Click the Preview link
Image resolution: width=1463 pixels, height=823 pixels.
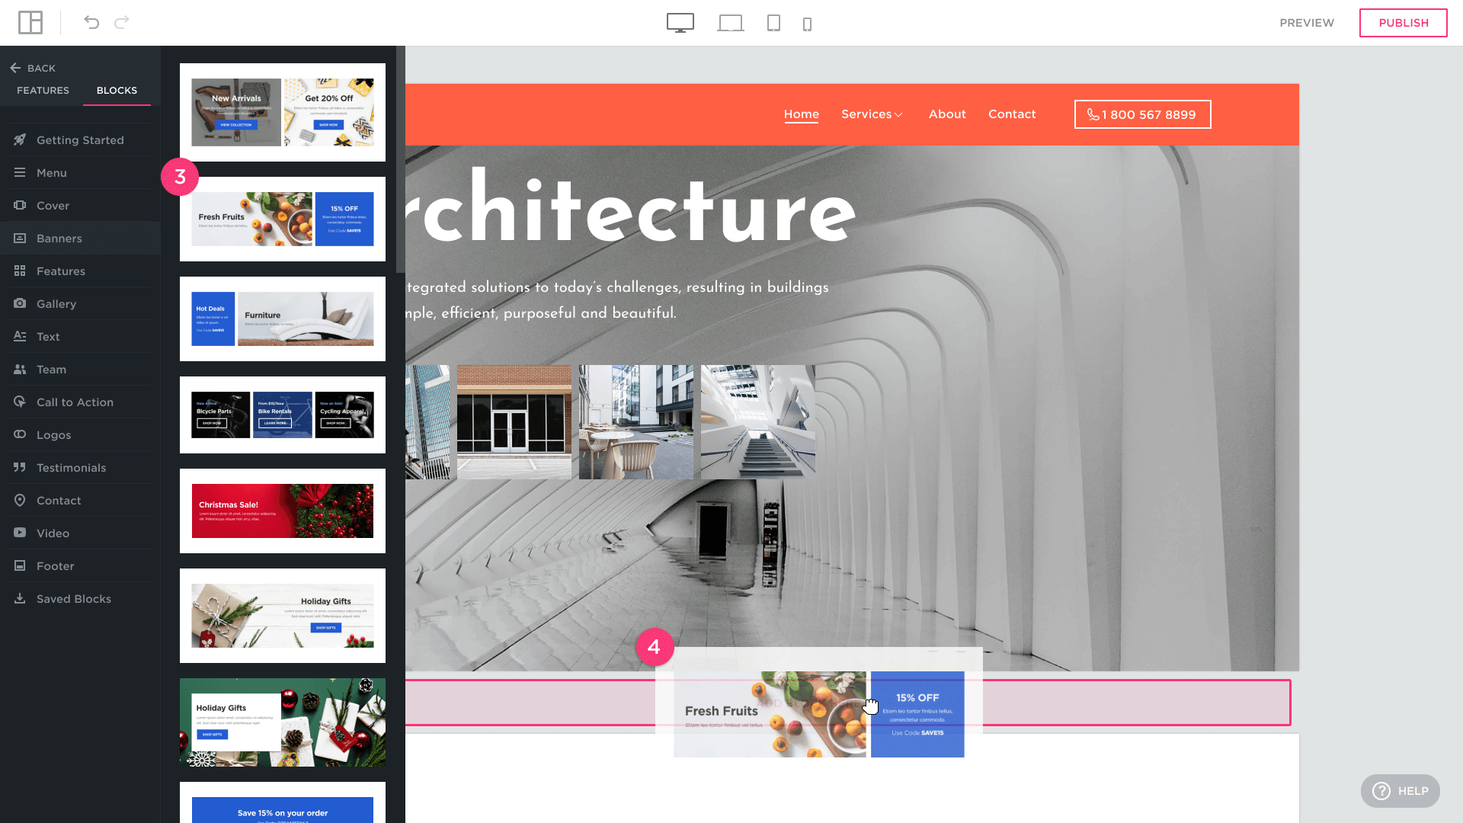[1306, 23]
